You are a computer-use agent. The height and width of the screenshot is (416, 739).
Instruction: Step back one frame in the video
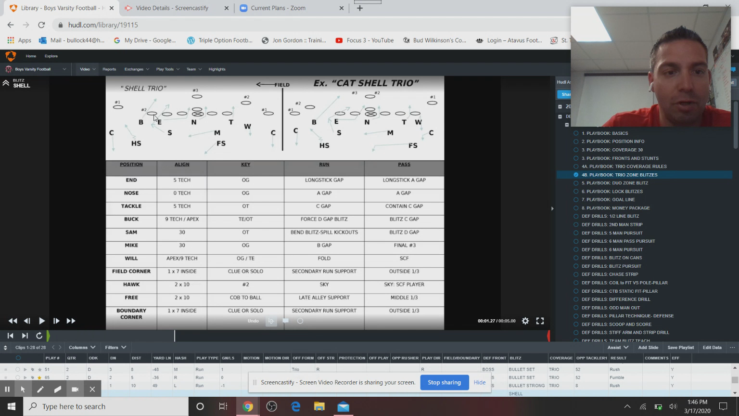(x=27, y=321)
